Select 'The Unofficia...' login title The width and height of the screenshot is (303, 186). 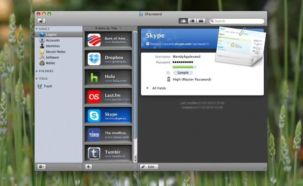[x=117, y=133]
